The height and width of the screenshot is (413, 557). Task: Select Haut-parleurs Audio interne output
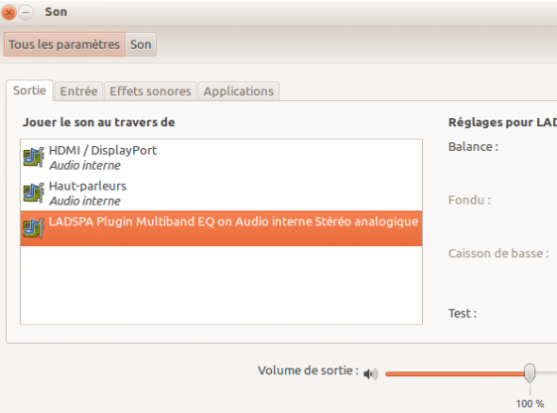(x=221, y=193)
